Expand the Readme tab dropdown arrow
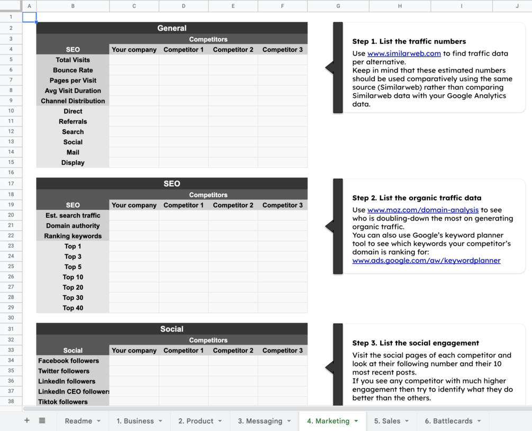 click(99, 421)
